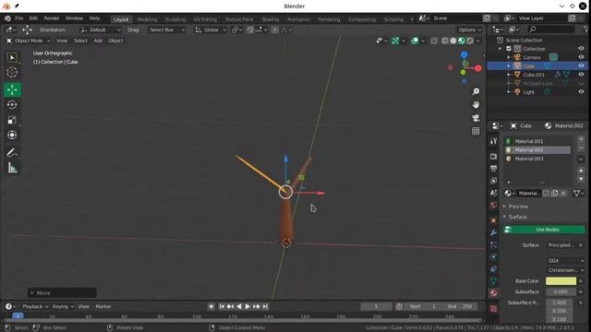
Task: Open the View Layer properties tab
Action: (x=493, y=181)
